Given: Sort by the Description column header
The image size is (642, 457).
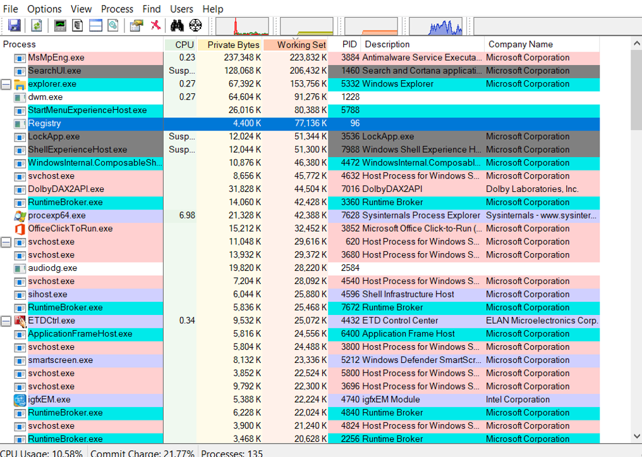Looking at the screenshot, I should [x=423, y=44].
